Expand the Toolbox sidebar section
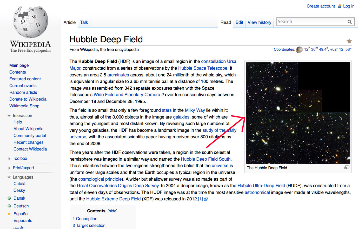Screen dimensions: 358x229 [x=9, y=159]
